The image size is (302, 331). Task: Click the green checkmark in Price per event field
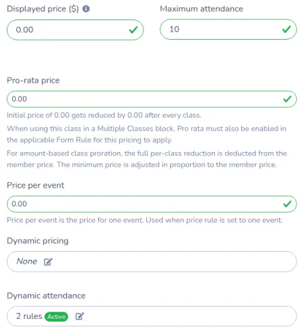pyautogui.click(x=287, y=204)
